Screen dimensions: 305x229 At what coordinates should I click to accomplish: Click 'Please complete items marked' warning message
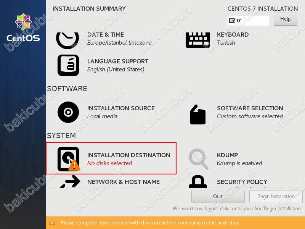pos(150,223)
